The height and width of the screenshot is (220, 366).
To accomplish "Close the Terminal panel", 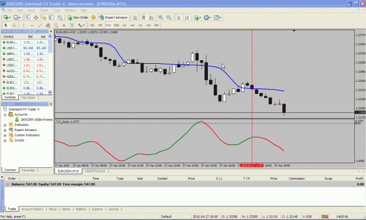I will click(2, 177).
